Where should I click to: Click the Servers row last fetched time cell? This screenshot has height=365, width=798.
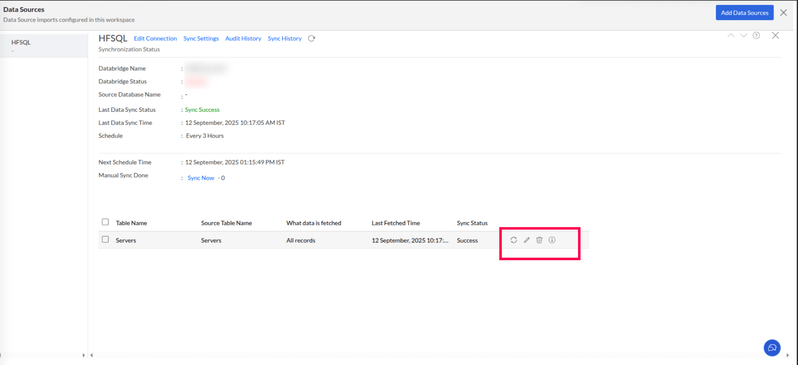[410, 241]
